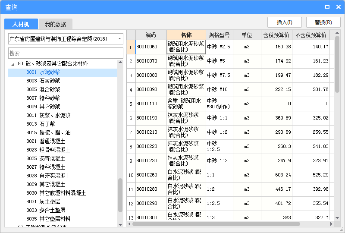This screenshot has height=233, width=345.
Task: Select row 12 code 80010290
Action: [x=151, y=204]
